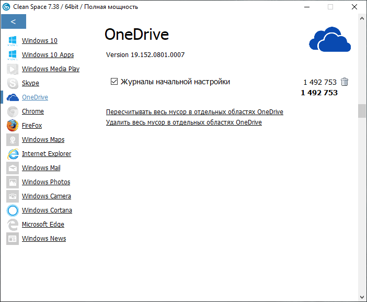Viewport: 367px width, 302px height.
Task: Select the OneDrive link in sidebar
Action: click(x=35, y=97)
